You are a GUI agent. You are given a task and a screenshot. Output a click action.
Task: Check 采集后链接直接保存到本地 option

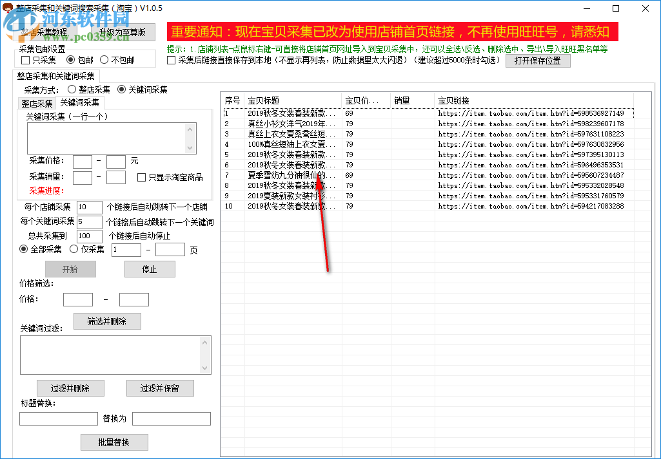(171, 61)
